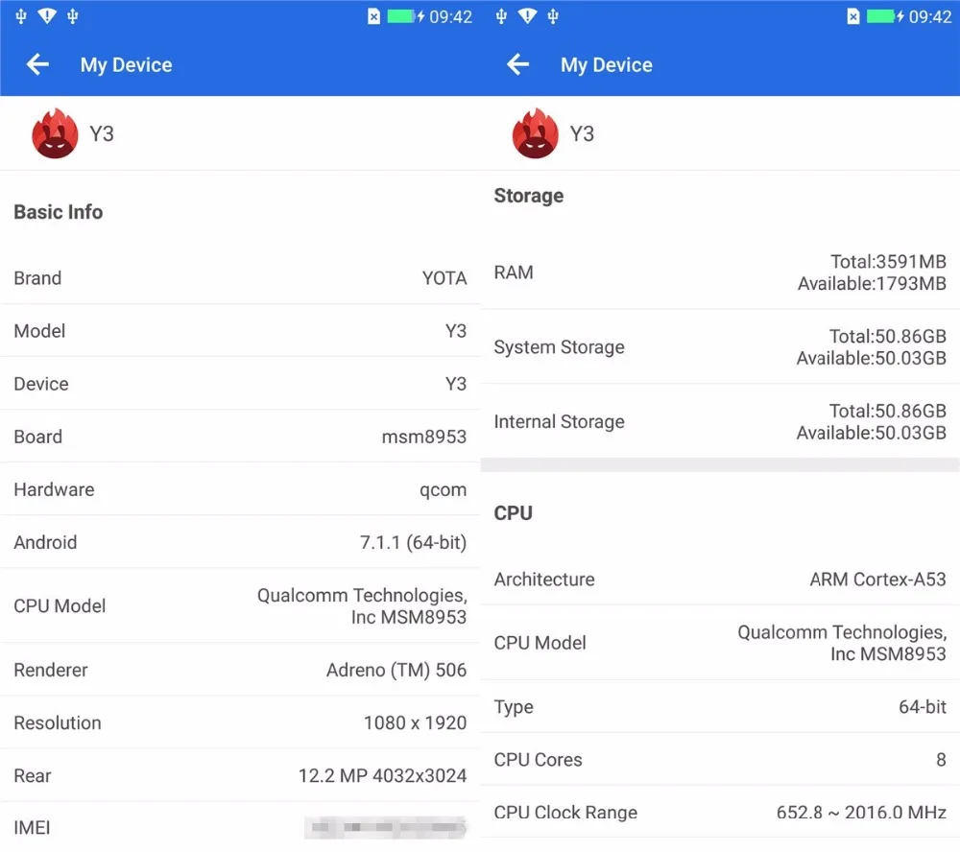The image size is (960, 852).
Task: Tap the back arrow on left My Device screen
Action: click(37, 64)
